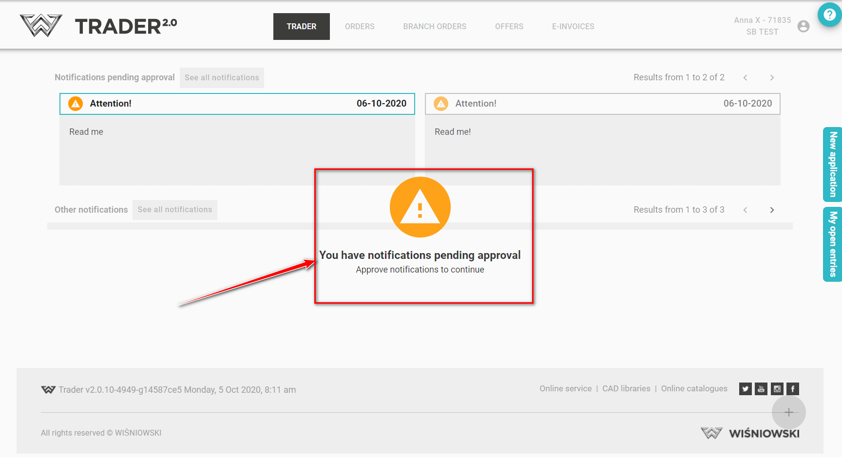This screenshot has width=842, height=457.
Task: Switch to the Orders tab
Action: click(360, 27)
